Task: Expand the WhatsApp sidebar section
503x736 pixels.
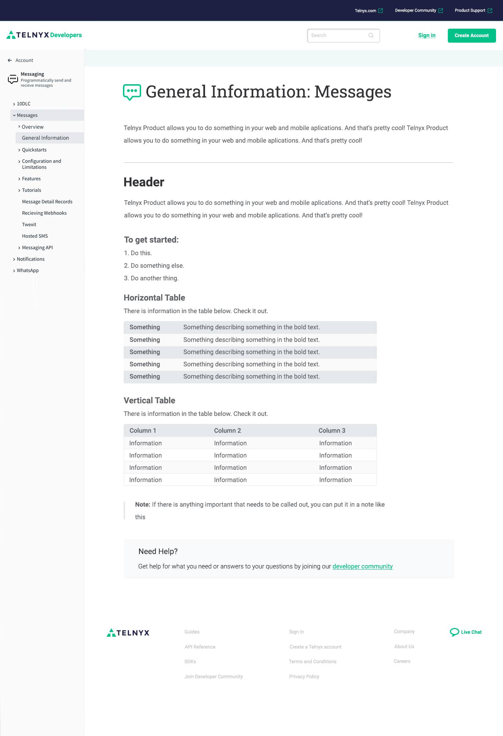Action: click(x=14, y=271)
